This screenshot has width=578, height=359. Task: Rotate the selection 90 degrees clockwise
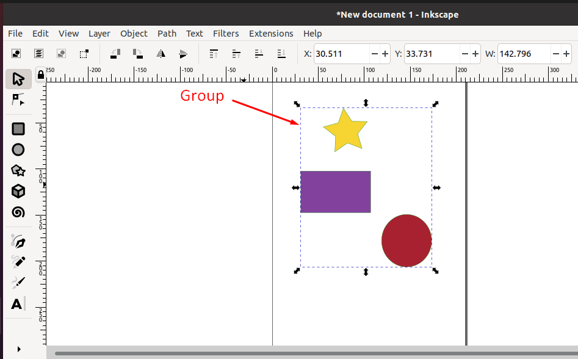pos(137,54)
